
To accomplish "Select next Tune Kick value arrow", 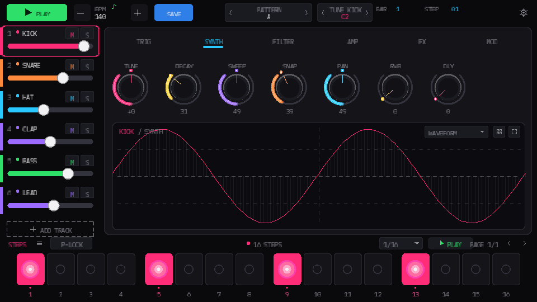I will [367, 13].
